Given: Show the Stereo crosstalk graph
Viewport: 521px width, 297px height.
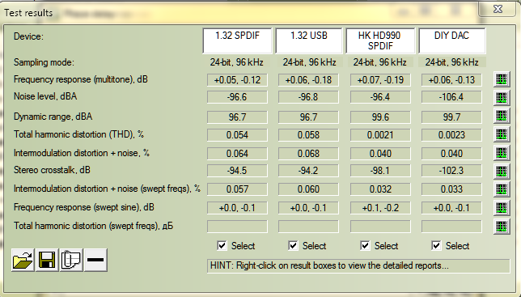Looking at the screenshot, I should [x=502, y=171].
